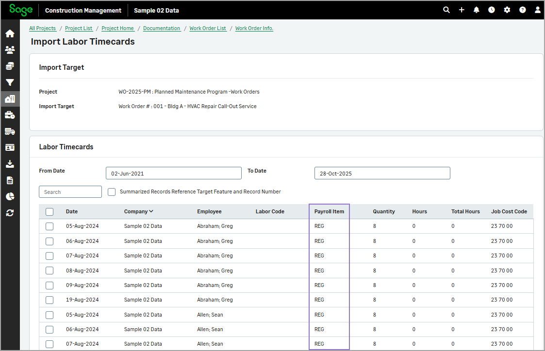Image resolution: width=545 pixels, height=351 pixels.
Task: Open the clock icon in top bar
Action: tap(492, 10)
